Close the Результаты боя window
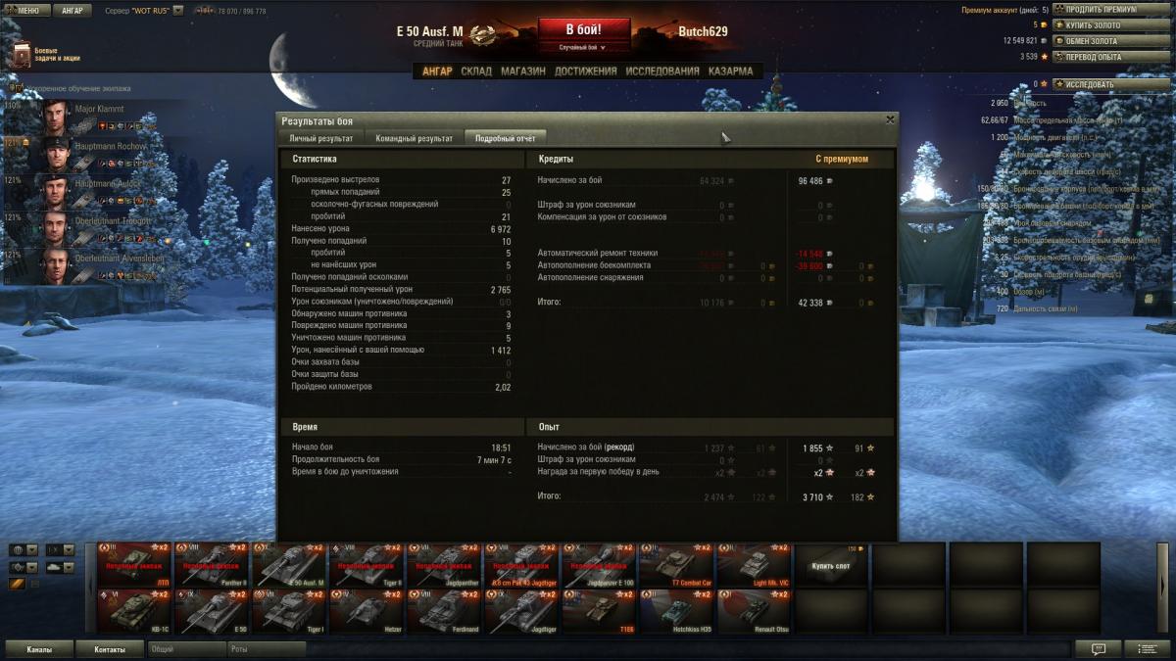The image size is (1176, 661). coord(889,119)
